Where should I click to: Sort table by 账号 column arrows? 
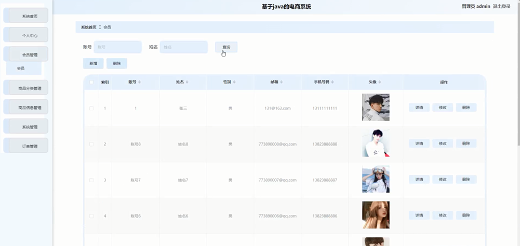[139, 82]
